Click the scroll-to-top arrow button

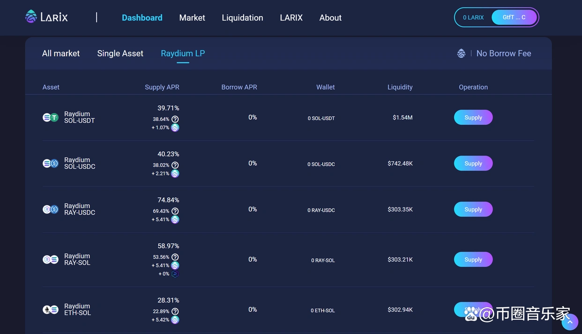(570, 322)
